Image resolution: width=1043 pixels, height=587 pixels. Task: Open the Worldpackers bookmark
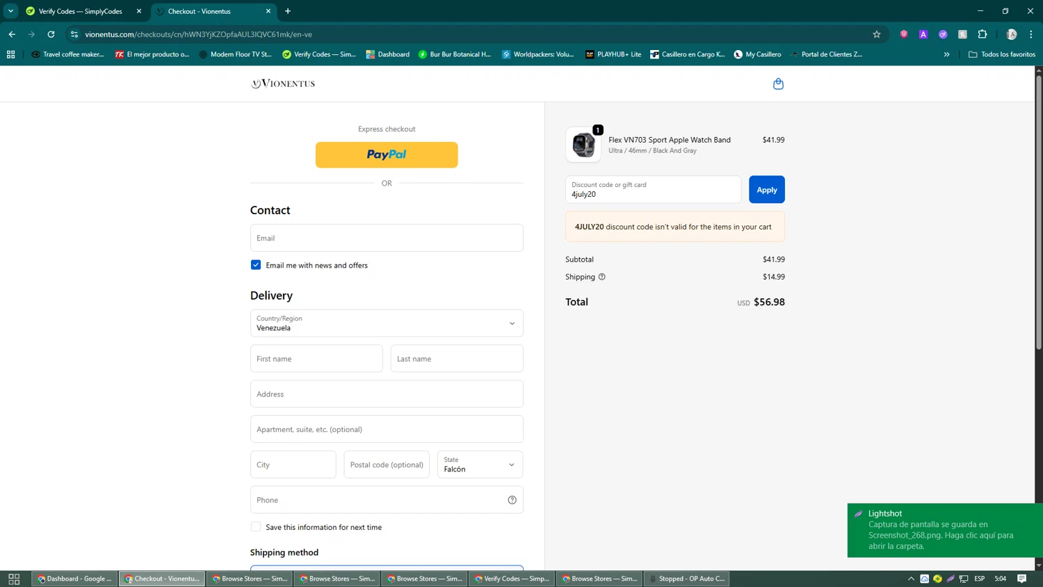537,54
